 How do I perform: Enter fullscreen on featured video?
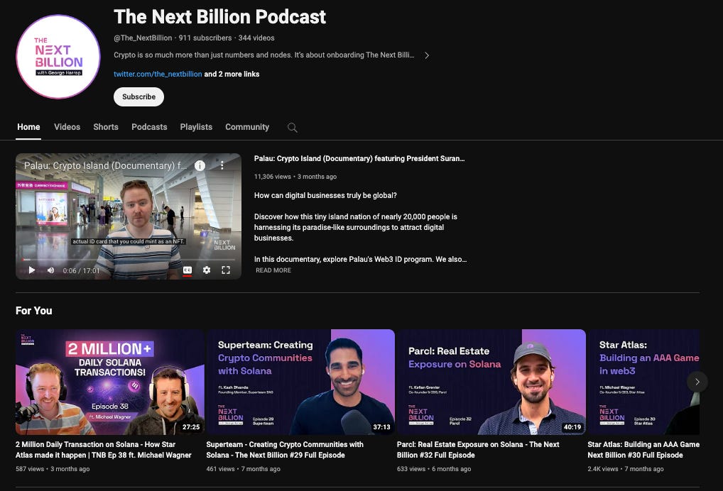[225, 270]
